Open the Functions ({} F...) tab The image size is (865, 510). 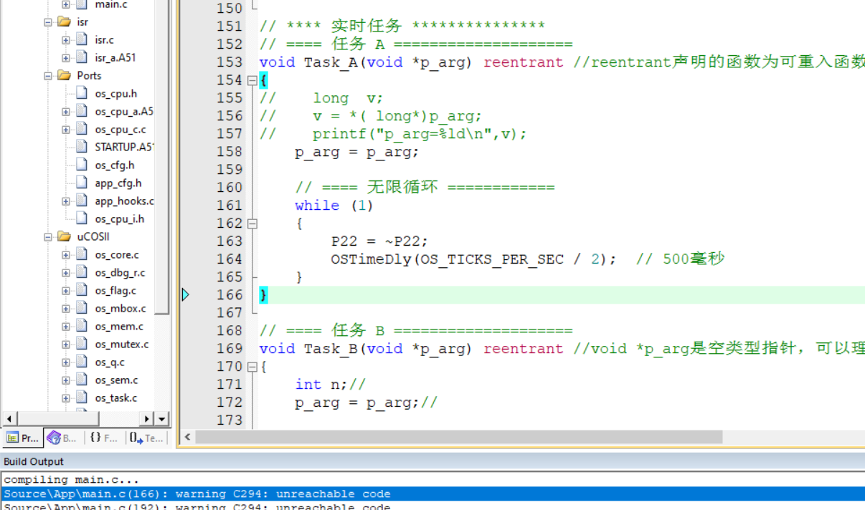[x=104, y=438]
